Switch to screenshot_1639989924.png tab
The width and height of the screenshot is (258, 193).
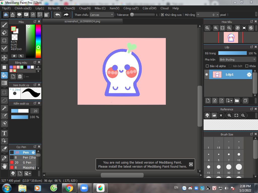(x=82, y=21)
